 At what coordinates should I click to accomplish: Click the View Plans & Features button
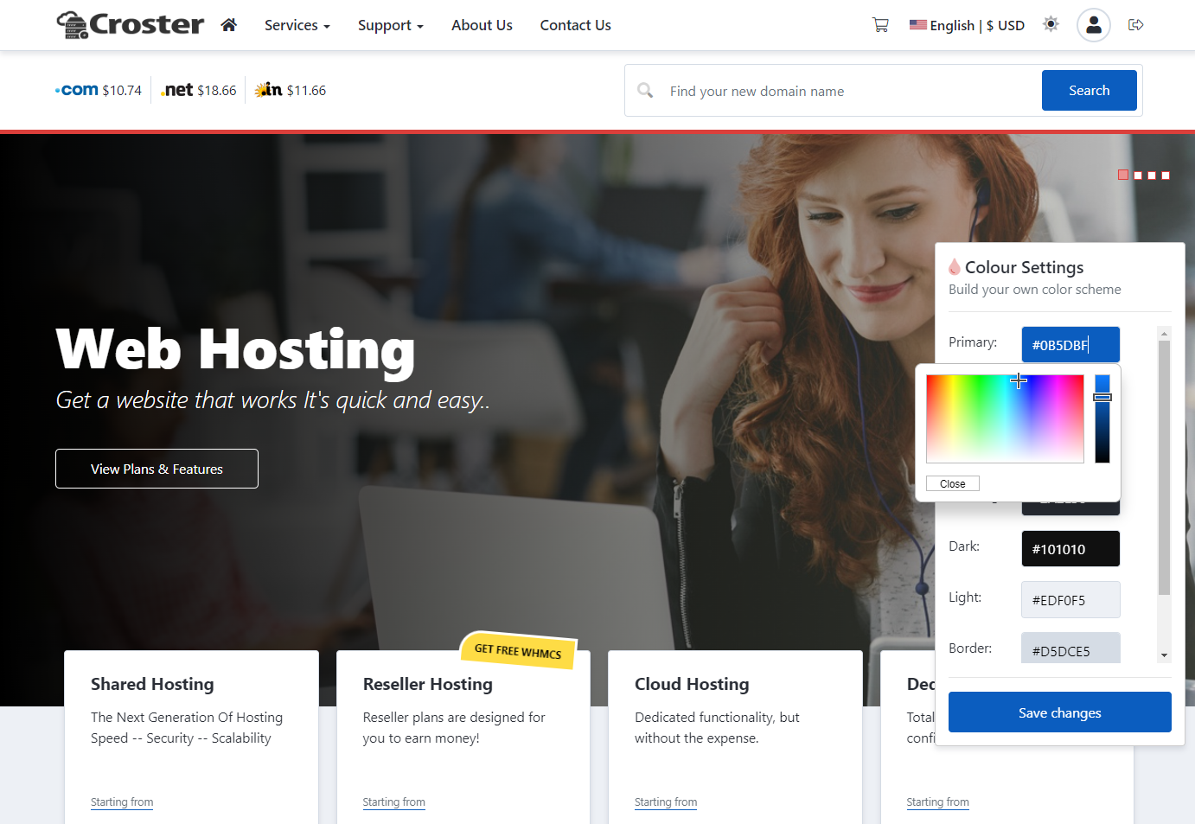pyautogui.click(x=157, y=469)
